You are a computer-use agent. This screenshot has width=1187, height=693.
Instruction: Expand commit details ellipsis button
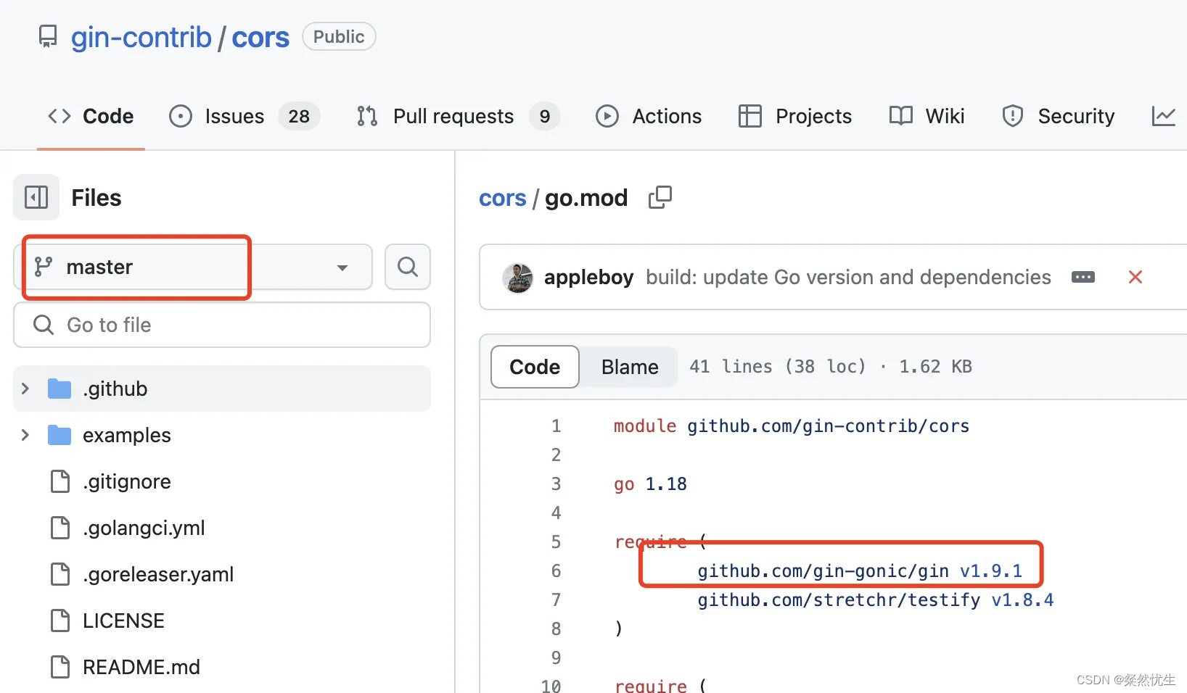[x=1083, y=277]
